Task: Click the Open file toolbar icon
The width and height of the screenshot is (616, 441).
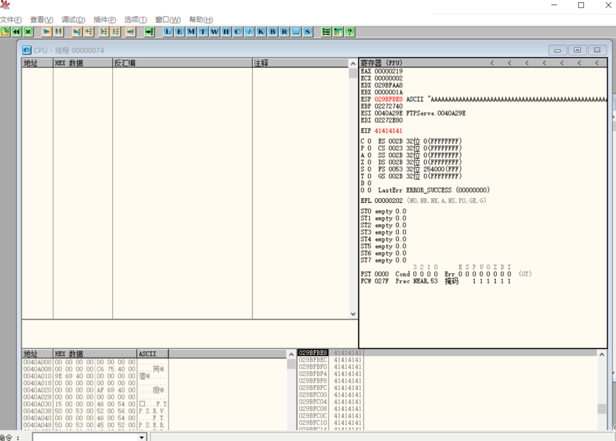Action: pyautogui.click(x=5, y=32)
